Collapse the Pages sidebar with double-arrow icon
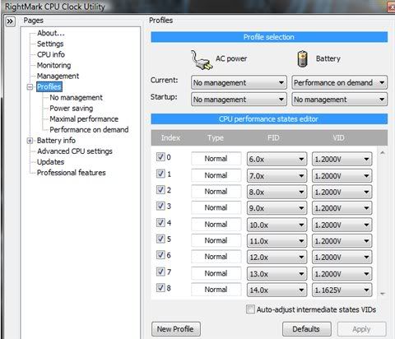The image size is (395, 339). (10, 21)
